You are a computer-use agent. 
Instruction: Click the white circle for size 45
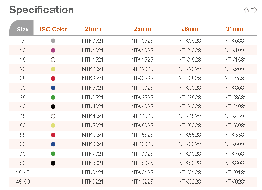click(x=53, y=116)
